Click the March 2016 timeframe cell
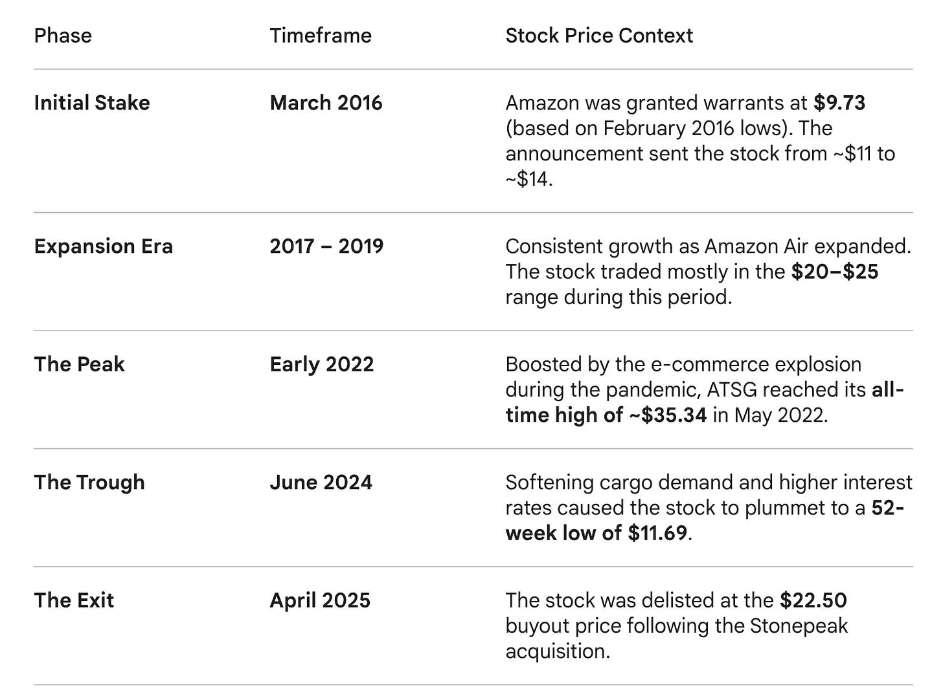Viewport: 943px width, 698px height. pyautogui.click(x=326, y=103)
